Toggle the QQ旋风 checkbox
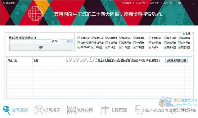Image resolution: width=198 pixels, height=118 pixels. coord(120,38)
